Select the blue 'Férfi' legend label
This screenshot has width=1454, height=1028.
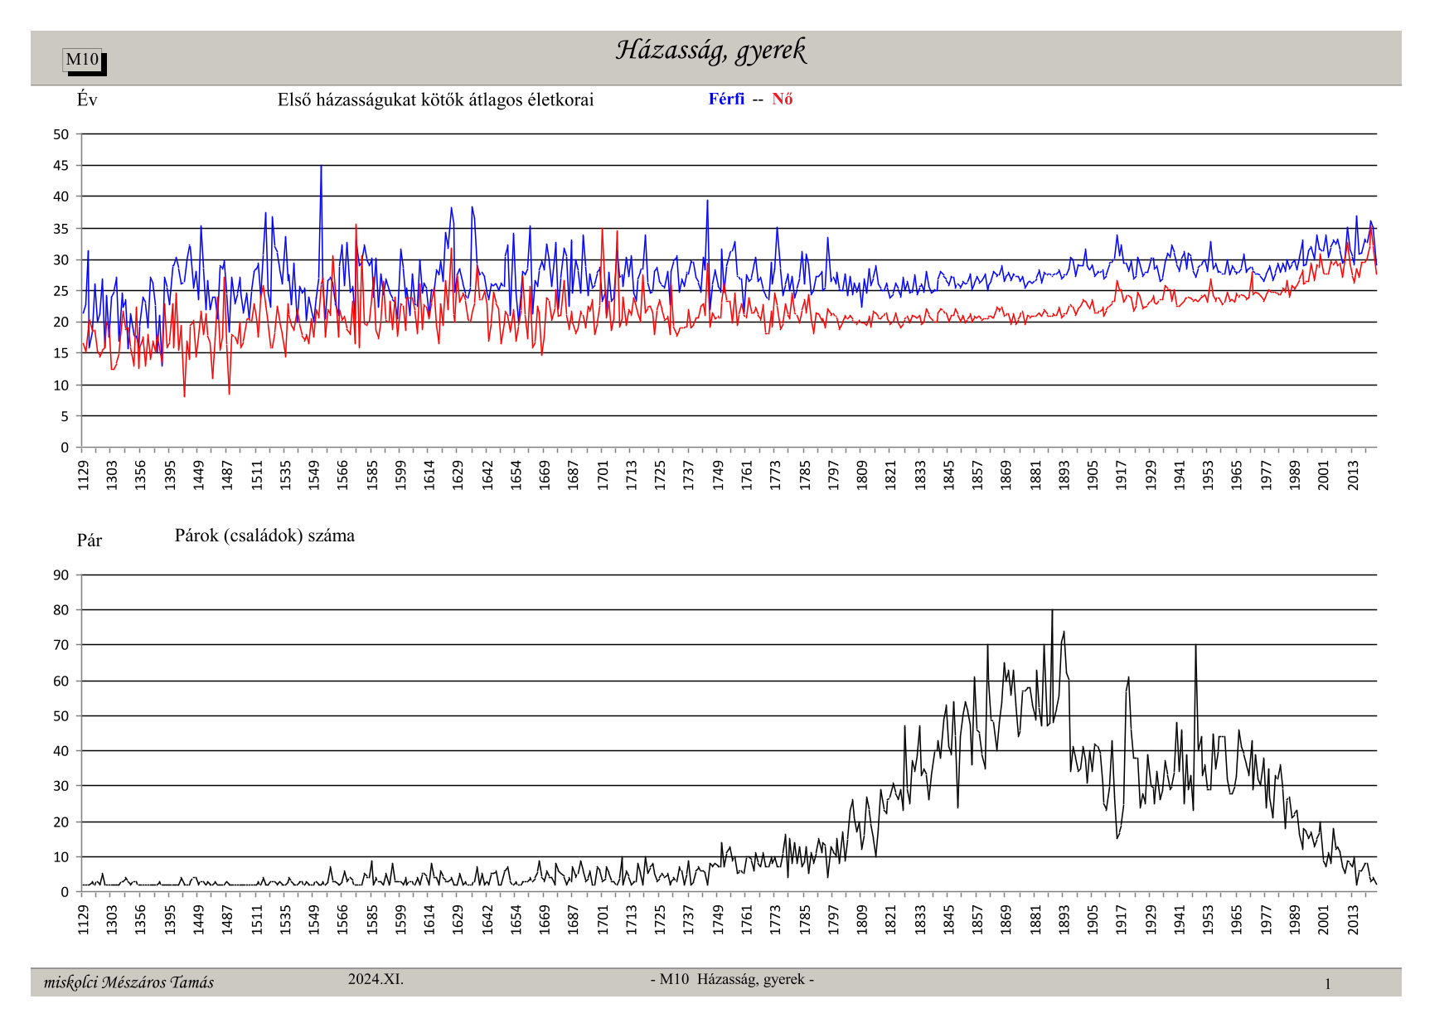(x=726, y=99)
